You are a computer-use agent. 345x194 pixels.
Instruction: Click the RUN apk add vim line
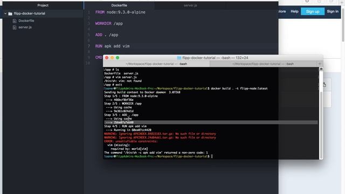pyautogui.click(x=113, y=46)
